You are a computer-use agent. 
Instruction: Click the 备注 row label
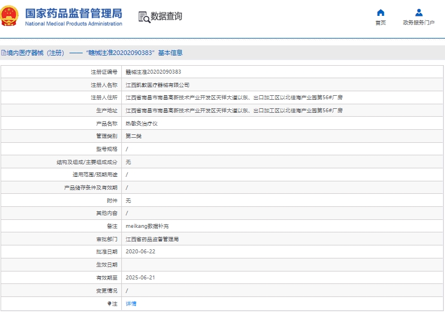(112, 226)
